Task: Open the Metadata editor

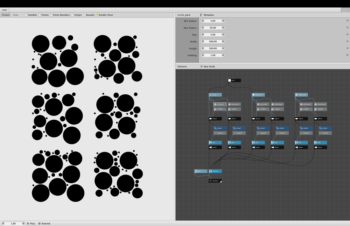Action: (x=207, y=15)
